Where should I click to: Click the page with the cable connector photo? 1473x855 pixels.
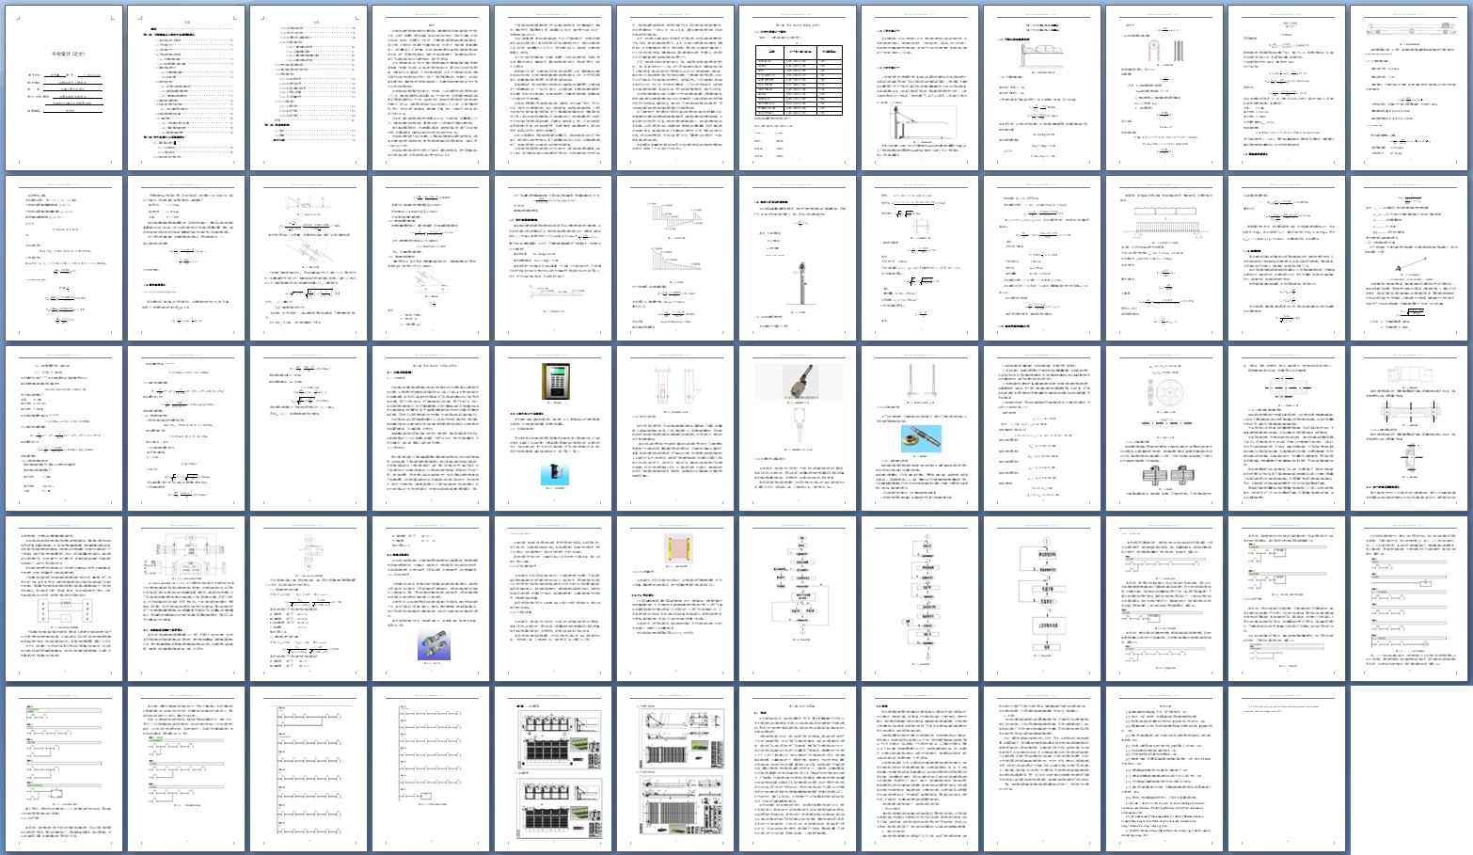(x=798, y=429)
